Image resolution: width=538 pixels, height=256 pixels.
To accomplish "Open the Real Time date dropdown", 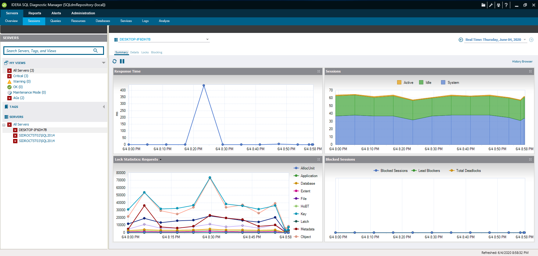I will (525, 40).
